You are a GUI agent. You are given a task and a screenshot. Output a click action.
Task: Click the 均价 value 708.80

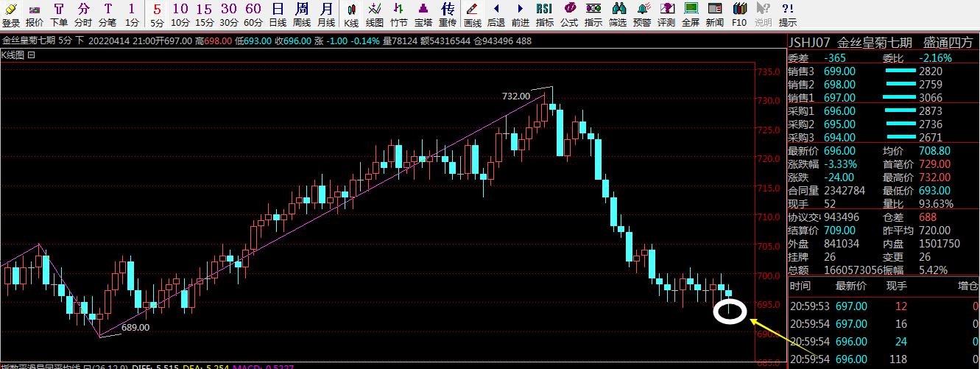pyautogui.click(x=934, y=151)
